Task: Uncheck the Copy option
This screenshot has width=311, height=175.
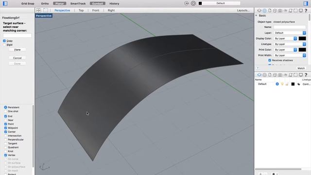Action: [4, 41]
